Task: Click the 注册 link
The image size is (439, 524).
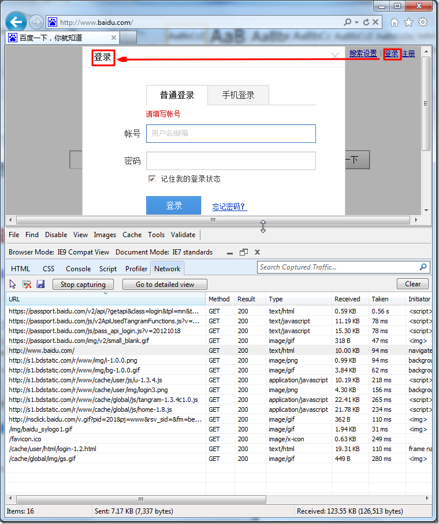Action: click(408, 53)
